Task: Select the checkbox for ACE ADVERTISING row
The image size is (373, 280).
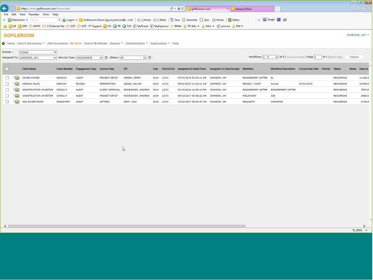Action: coord(7,101)
